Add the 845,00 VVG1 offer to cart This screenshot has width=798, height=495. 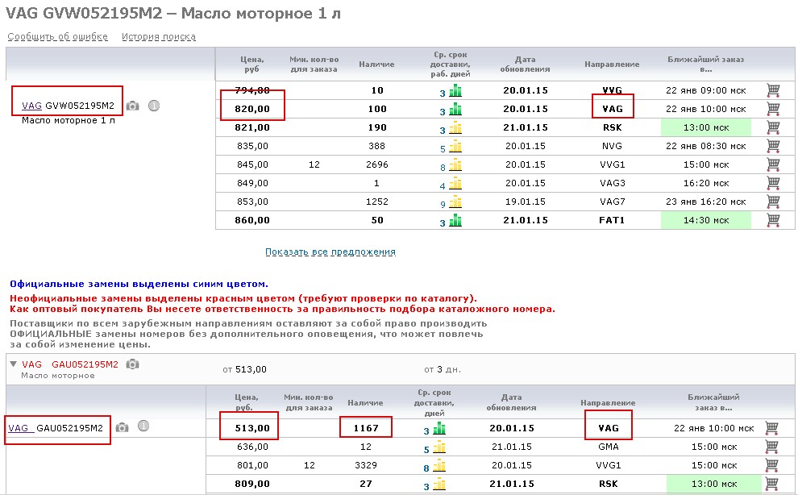tap(773, 164)
